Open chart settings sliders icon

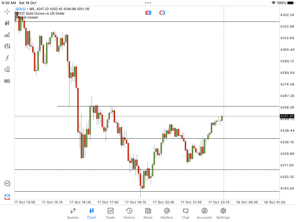click(7, 46)
